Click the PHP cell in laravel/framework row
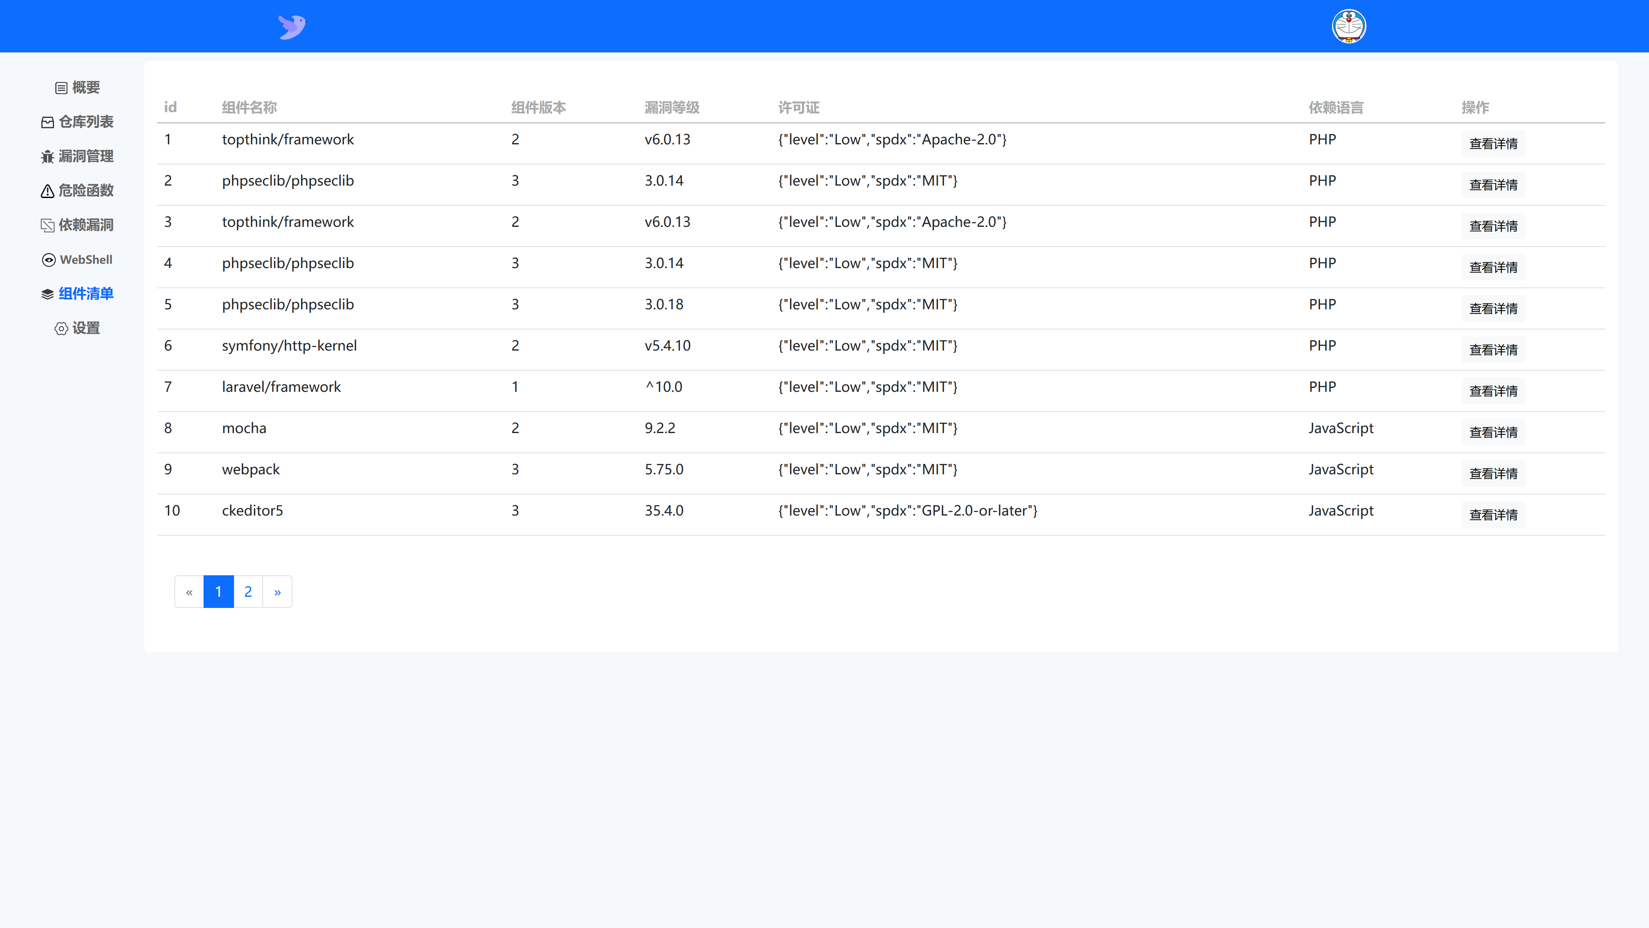 pyautogui.click(x=1322, y=387)
